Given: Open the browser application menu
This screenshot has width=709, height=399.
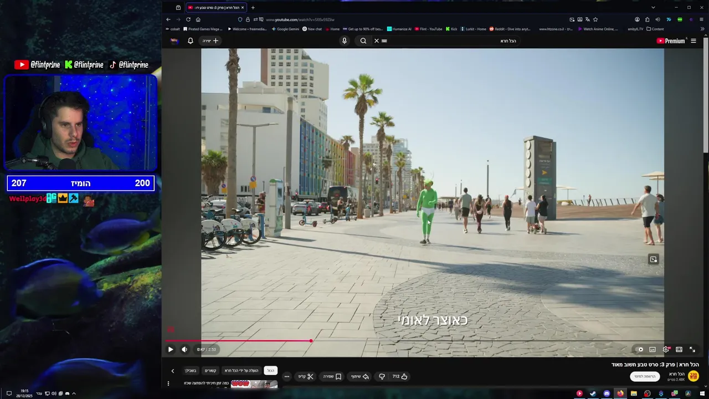Looking at the screenshot, I should pos(702,19).
